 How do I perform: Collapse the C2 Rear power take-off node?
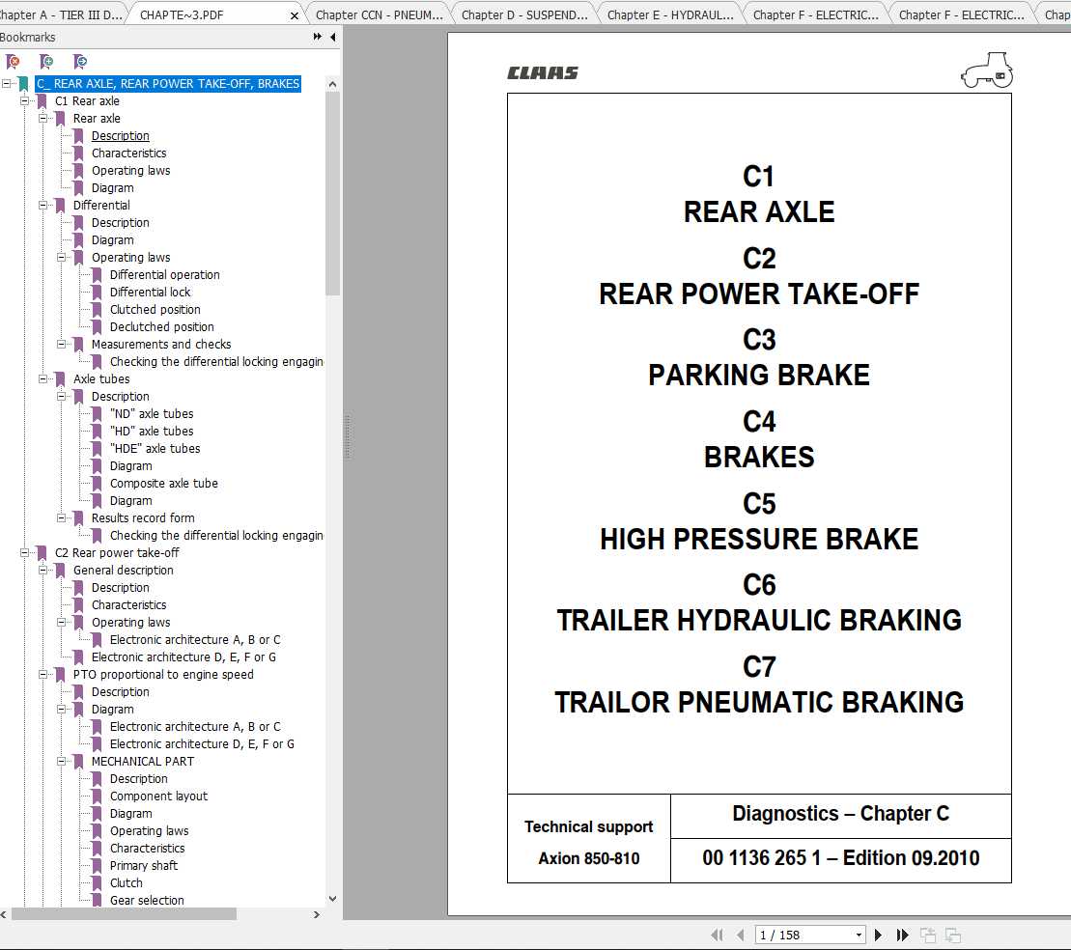point(25,553)
